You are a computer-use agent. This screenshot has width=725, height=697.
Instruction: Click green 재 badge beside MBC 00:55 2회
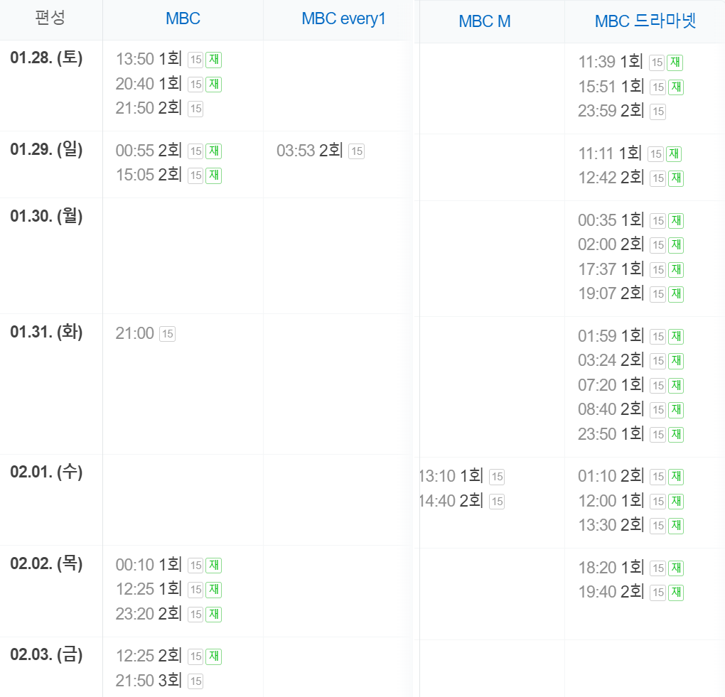click(214, 151)
